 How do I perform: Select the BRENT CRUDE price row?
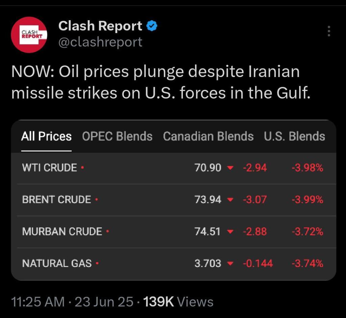pyautogui.click(x=173, y=200)
